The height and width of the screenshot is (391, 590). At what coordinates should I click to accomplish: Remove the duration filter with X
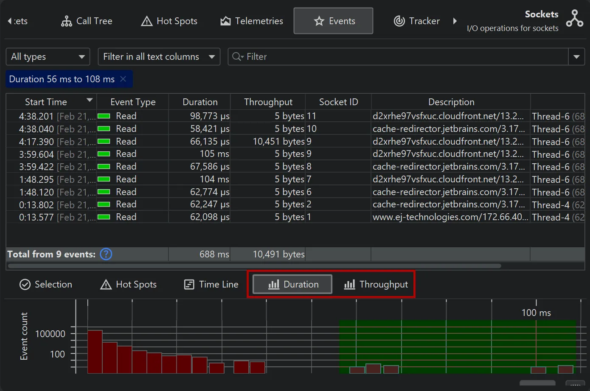click(x=123, y=79)
